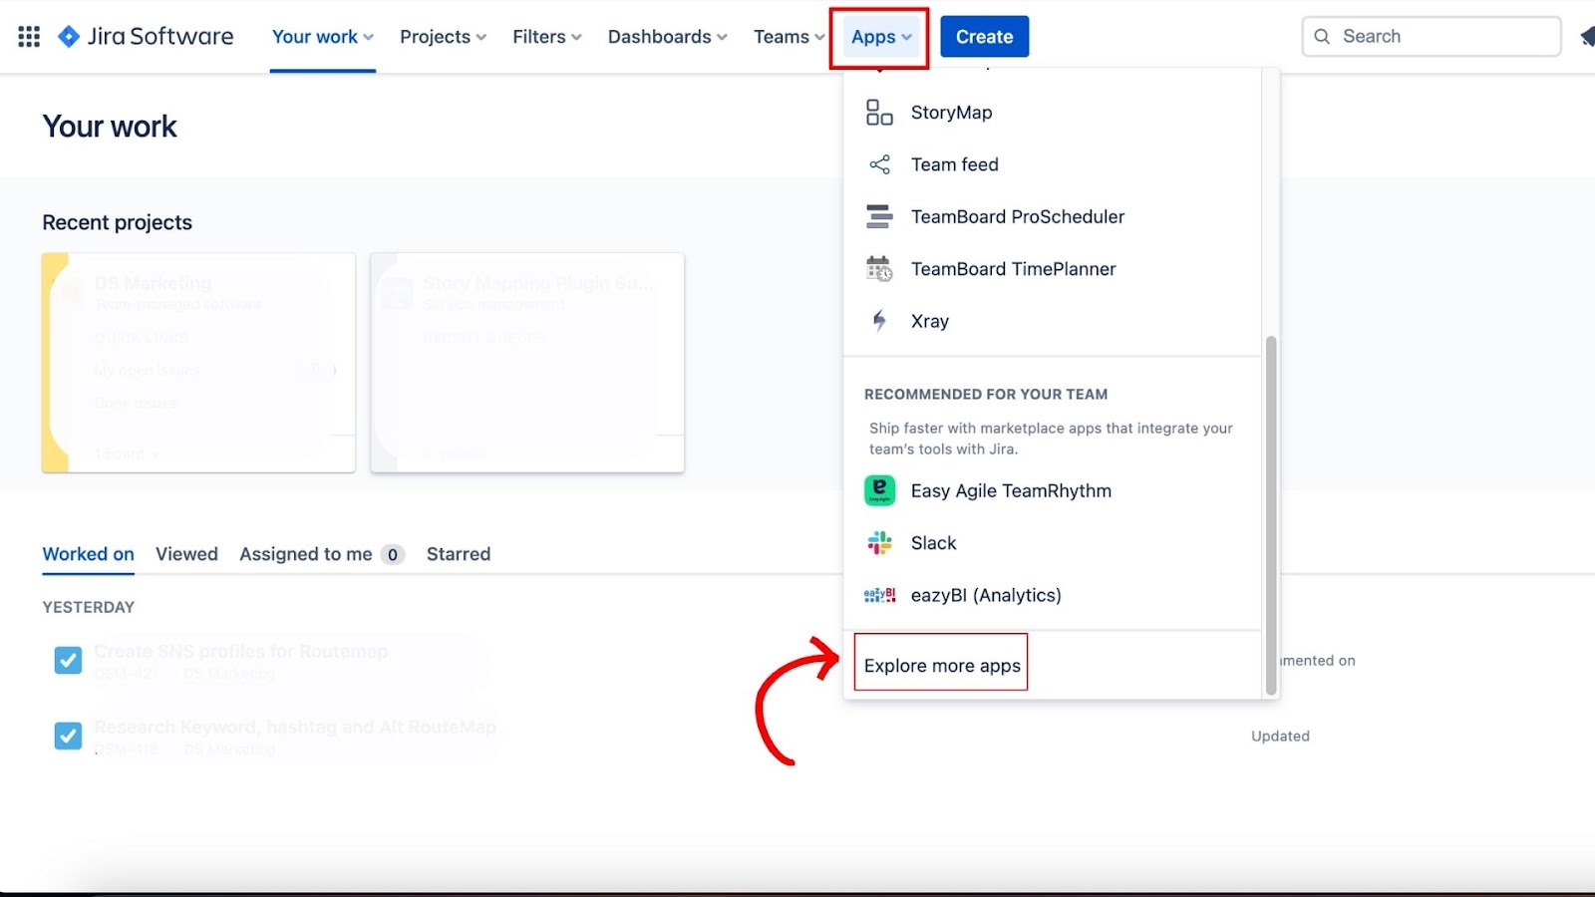
Task: Click the notification icon beside Search
Action: (x=1587, y=37)
